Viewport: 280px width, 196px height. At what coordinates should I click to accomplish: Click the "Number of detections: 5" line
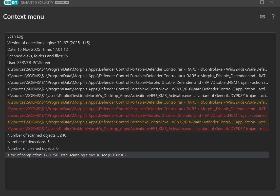tap(28, 142)
